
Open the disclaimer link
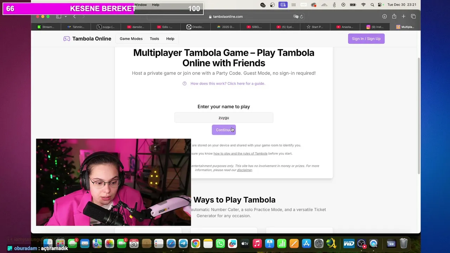(x=244, y=170)
